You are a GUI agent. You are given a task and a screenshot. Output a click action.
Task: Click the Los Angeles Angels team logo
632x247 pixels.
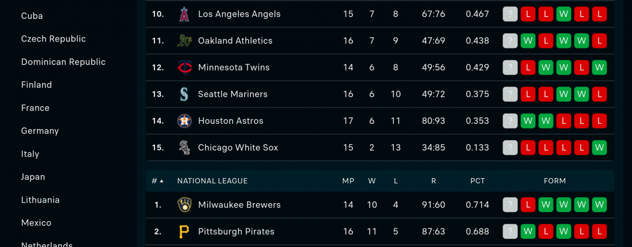coord(184,14)
